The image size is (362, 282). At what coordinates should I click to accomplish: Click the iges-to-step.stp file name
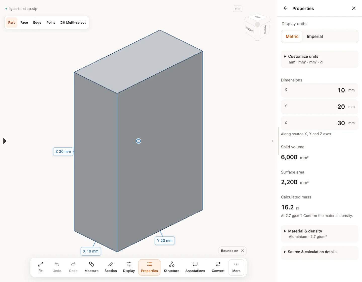coord(23,9)
